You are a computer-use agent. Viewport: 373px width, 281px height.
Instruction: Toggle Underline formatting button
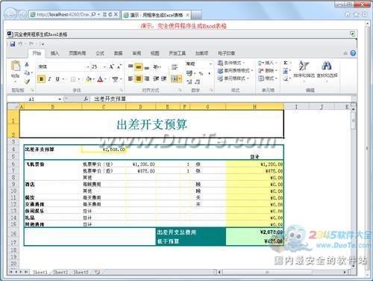coord(57,79)
